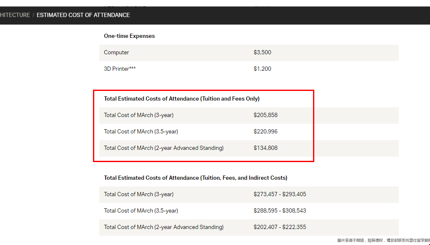This screenshot has width=430, height=245.
Task: Select the 3-year MArch label in Indirect Costs section
Action: pos(138,194)
